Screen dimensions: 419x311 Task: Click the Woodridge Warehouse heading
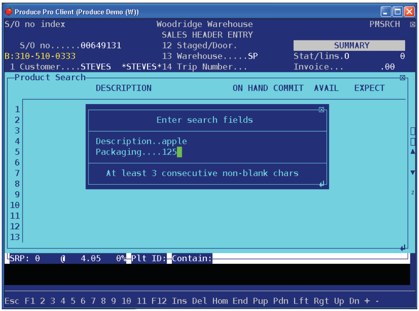tap(205, 24)
